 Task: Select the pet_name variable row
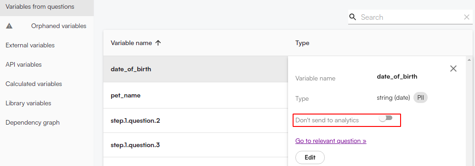195,95
